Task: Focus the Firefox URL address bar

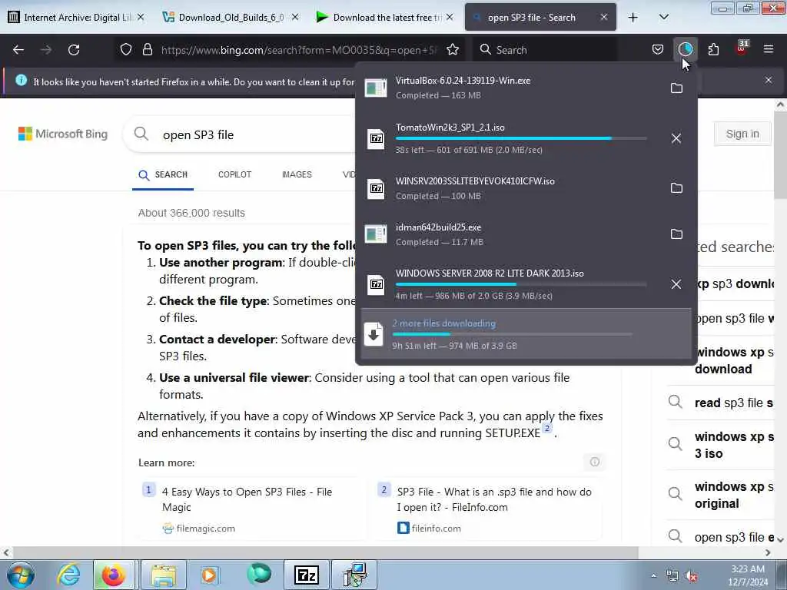Action: point(299,50)
